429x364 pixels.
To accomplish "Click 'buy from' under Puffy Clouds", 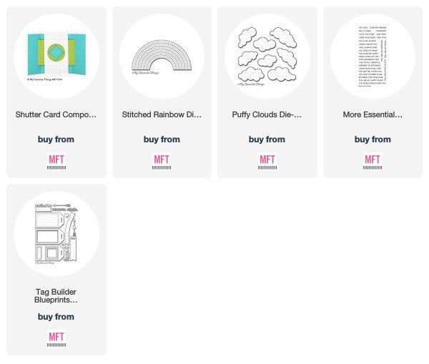I will pyautogui.click(x=267, y=139).
